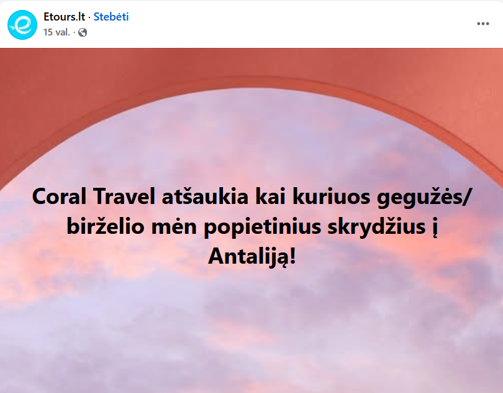The width and height of the screenshot is (503, 393).
Task: Click the word popietinius in the post
Action: 263,228
